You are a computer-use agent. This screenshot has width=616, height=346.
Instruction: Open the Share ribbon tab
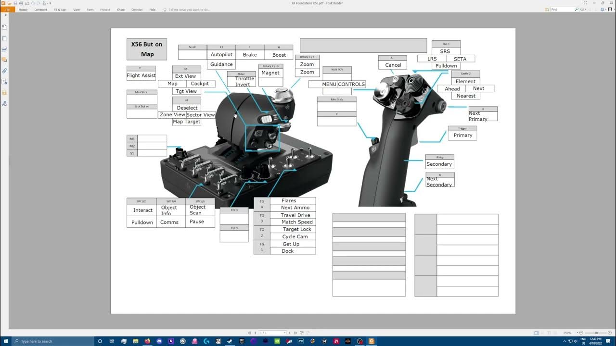[x=121, y=10]
